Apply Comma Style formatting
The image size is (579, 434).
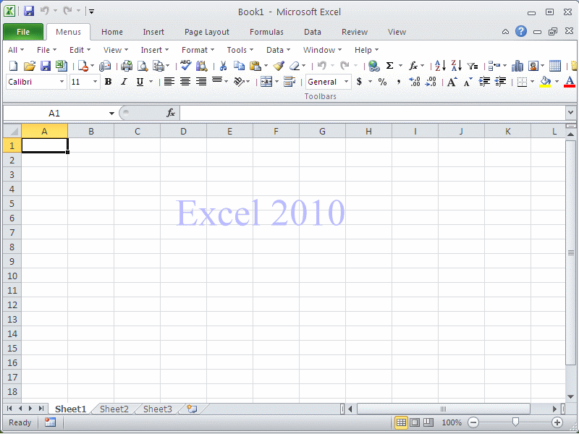[x=399, y=82]
